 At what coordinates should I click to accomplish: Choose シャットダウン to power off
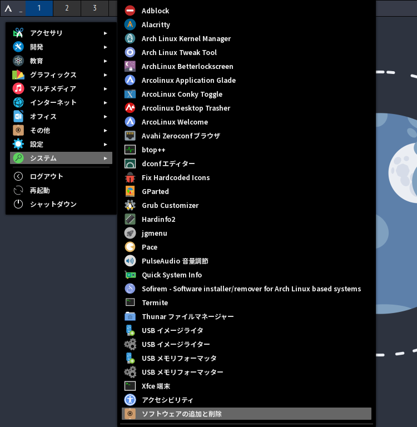(61, 204)
